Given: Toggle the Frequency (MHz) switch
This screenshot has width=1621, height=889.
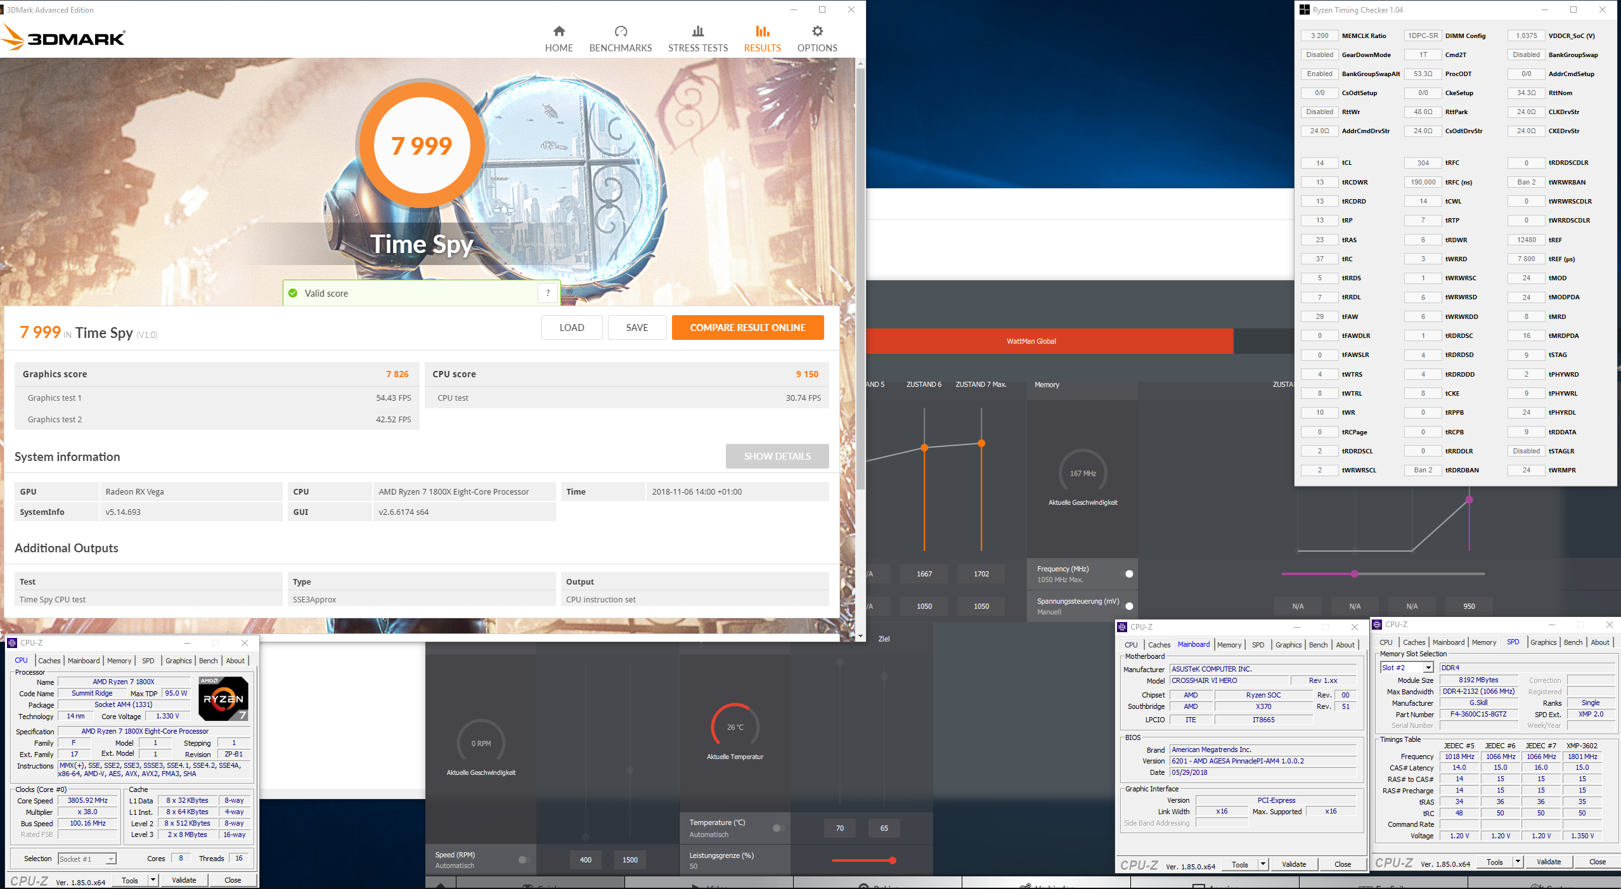Looking at the screenshot, I should [1129, 574].
